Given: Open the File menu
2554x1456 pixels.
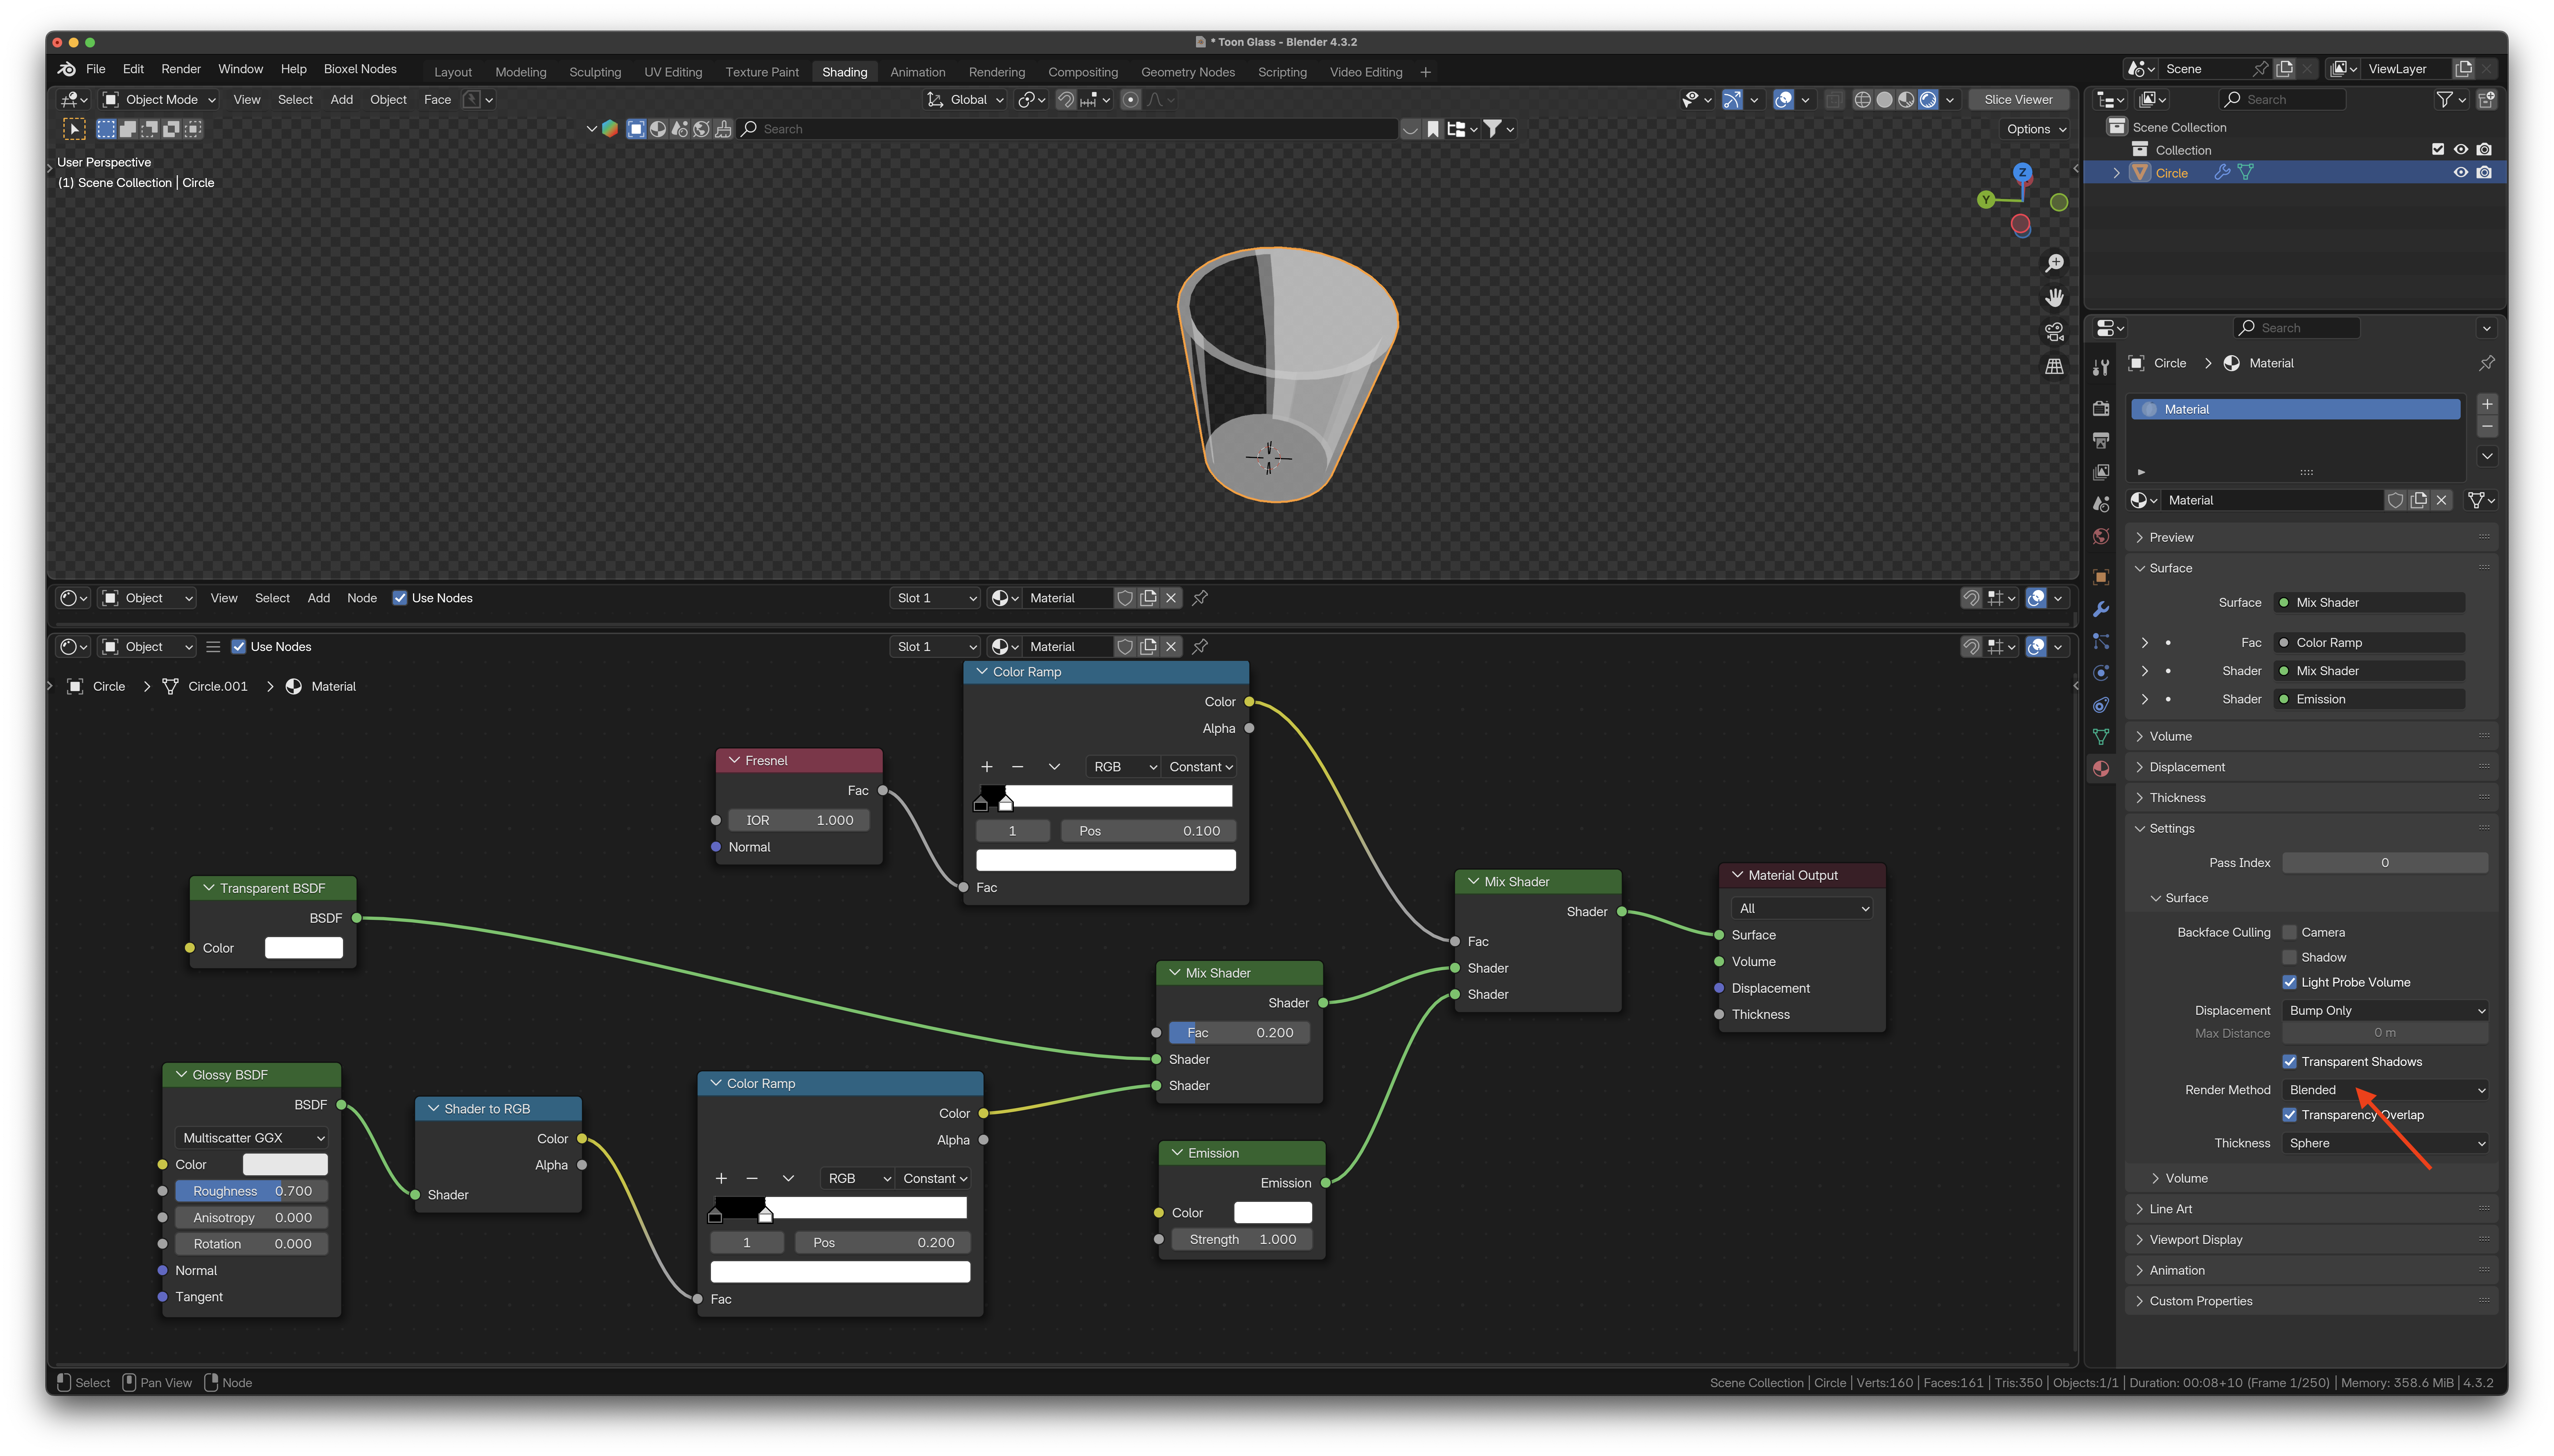Looking at the screenshot, I should click(96, 69).
